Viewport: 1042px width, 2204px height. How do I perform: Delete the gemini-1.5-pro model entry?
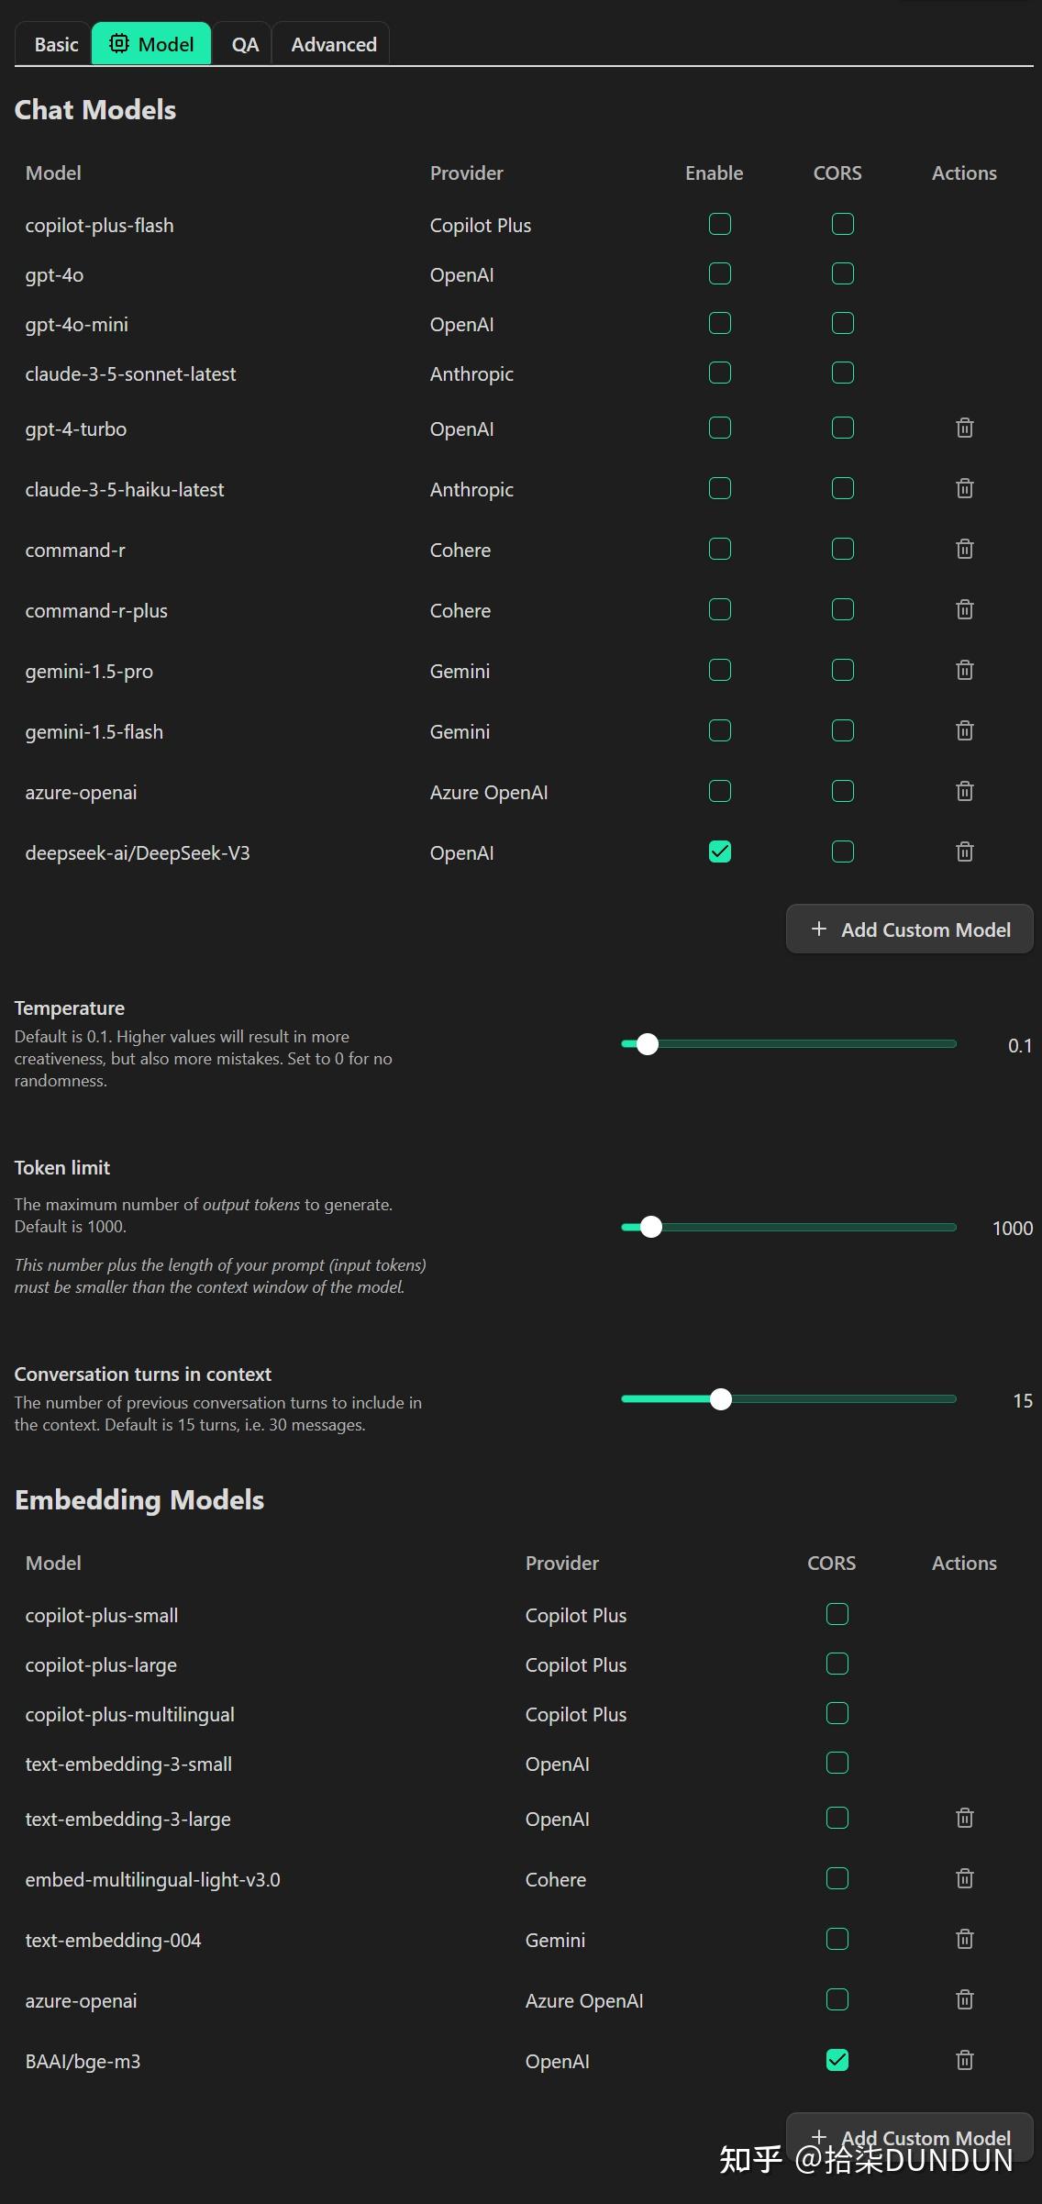(x=964, y=670)
